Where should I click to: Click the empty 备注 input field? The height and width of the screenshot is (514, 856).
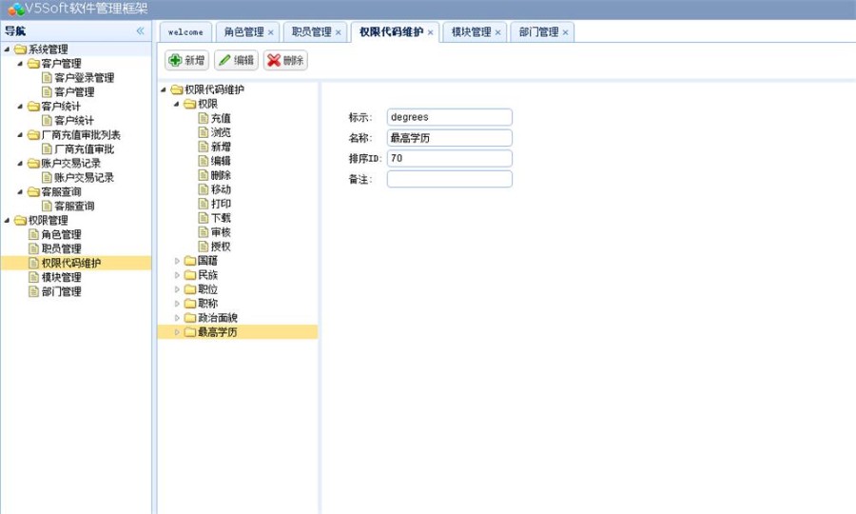coord(449,179)
